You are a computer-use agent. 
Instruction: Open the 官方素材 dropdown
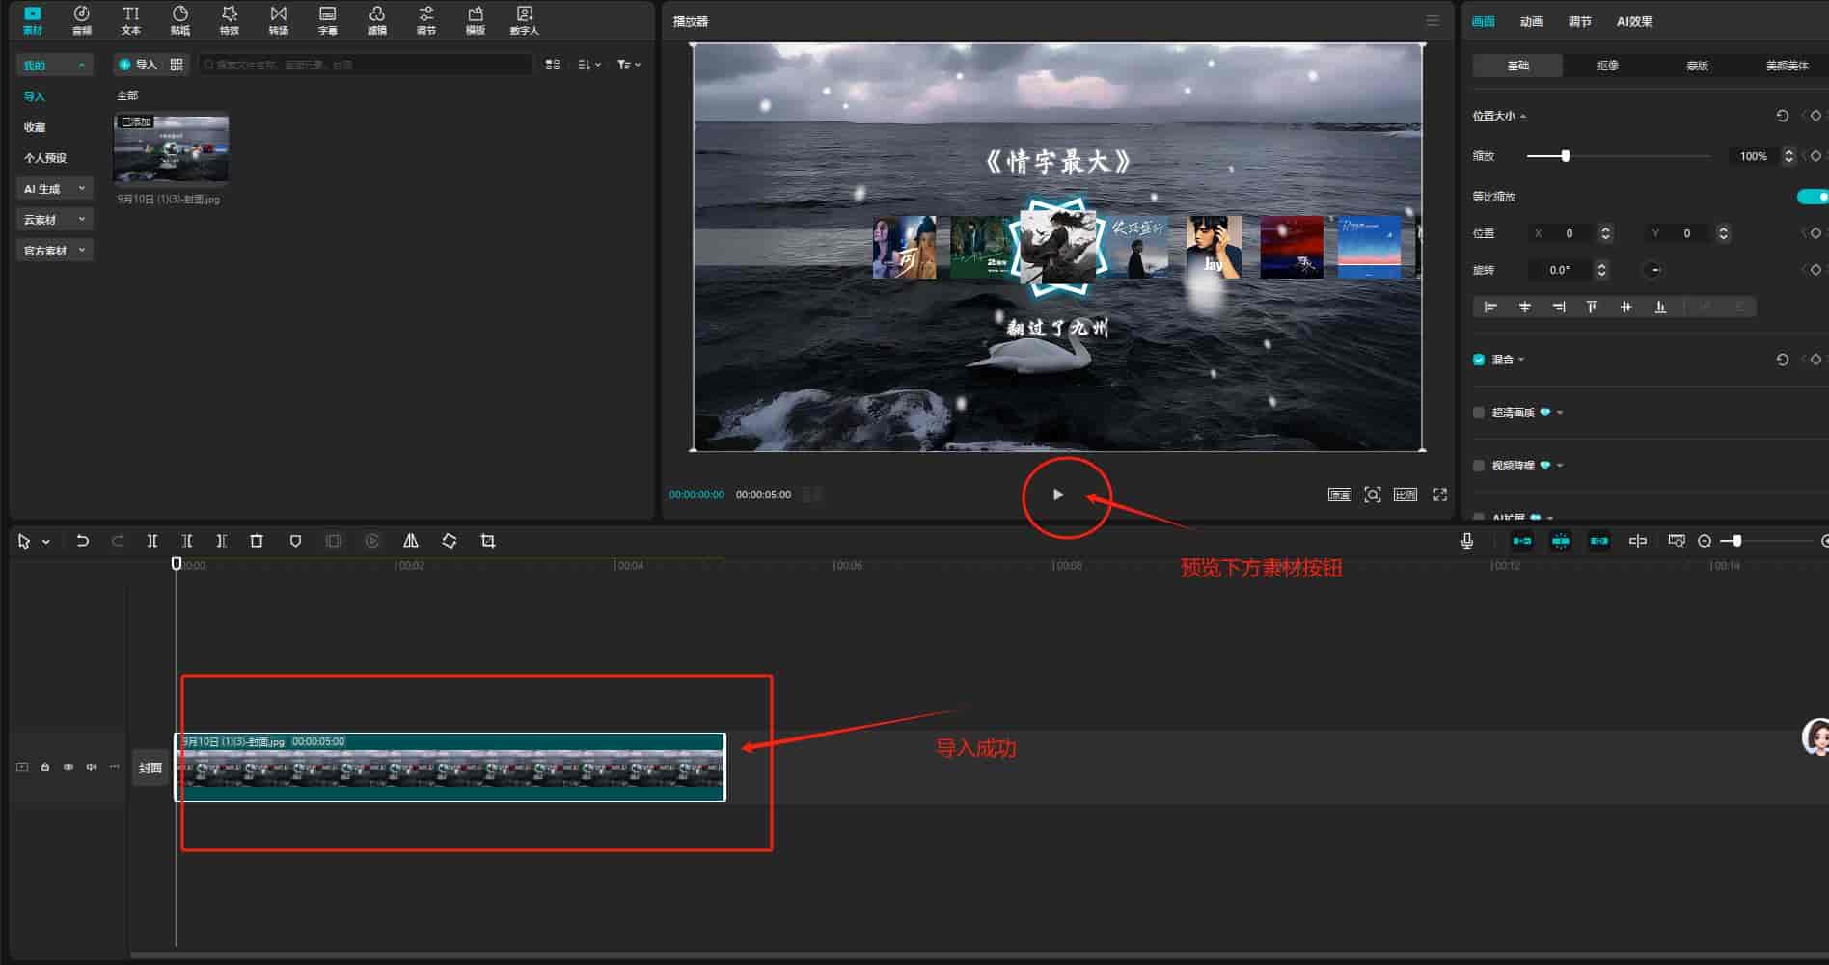click(x=54, y=251)
